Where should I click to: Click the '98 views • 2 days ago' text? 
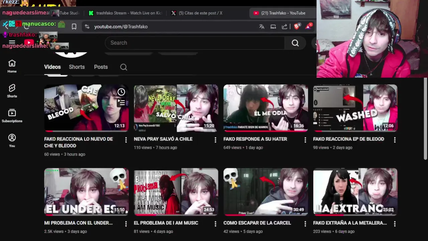[x=333, y=148]
